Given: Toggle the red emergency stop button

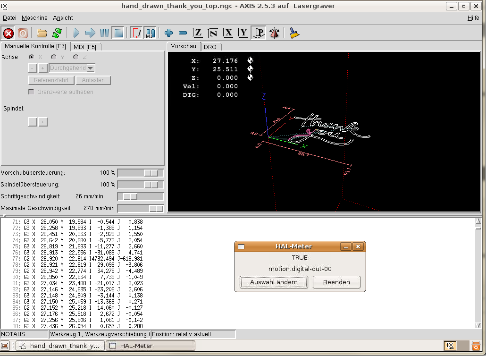Looking at the screenshot, I should 8,33.
